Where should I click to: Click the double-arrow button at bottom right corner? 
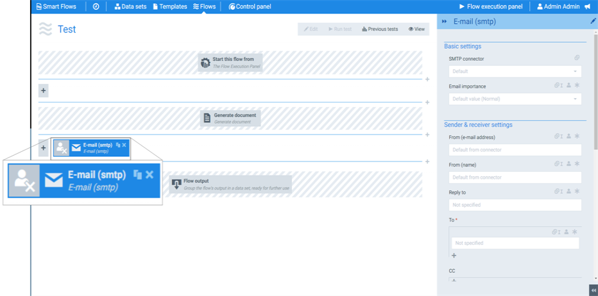pos(594,290)
